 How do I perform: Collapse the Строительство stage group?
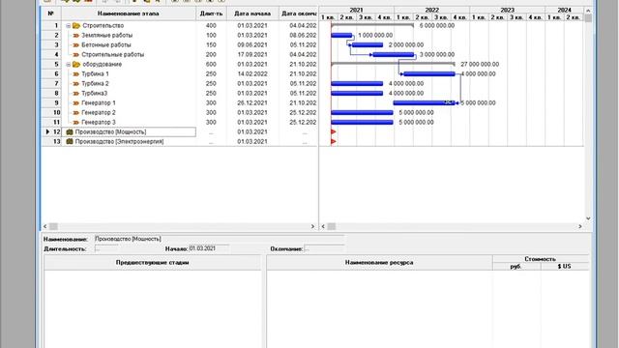(x=69, y=26)
